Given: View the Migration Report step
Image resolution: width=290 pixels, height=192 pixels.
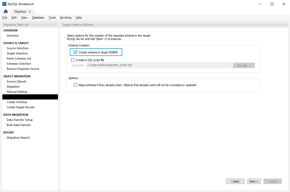Looking at the screenshot, I should click(x=18, y=138).
